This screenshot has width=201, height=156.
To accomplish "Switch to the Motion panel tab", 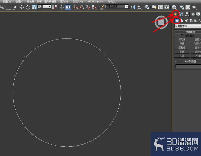I will pos(193,14).
